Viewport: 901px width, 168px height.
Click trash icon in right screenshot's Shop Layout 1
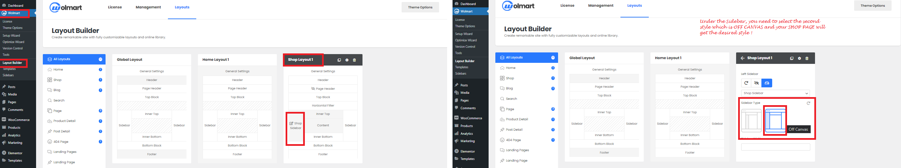(807, 58)
